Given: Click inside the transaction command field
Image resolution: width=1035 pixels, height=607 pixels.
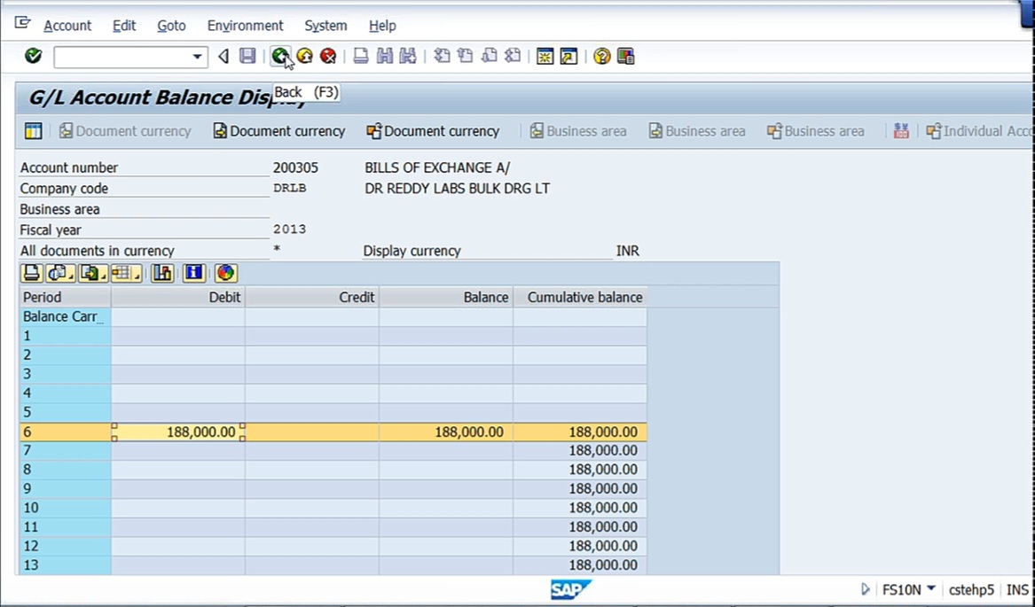Looking at the screenshot, I should point(122,57).
